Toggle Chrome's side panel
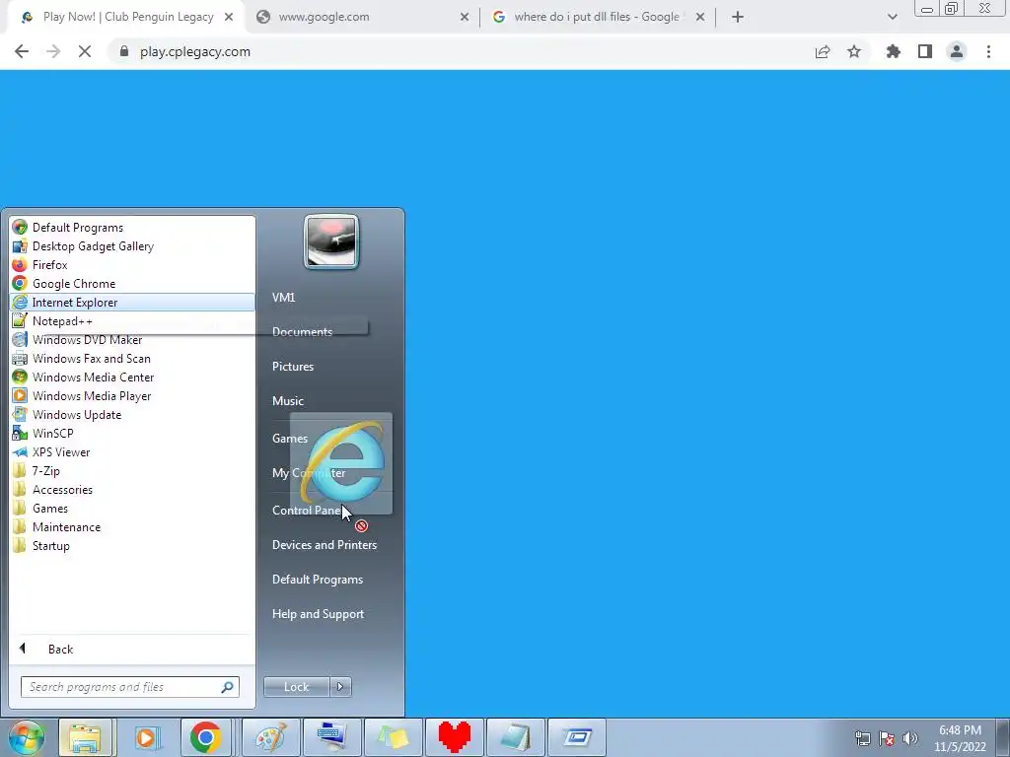The image size is (1010, 757). (x=925, y=51)
